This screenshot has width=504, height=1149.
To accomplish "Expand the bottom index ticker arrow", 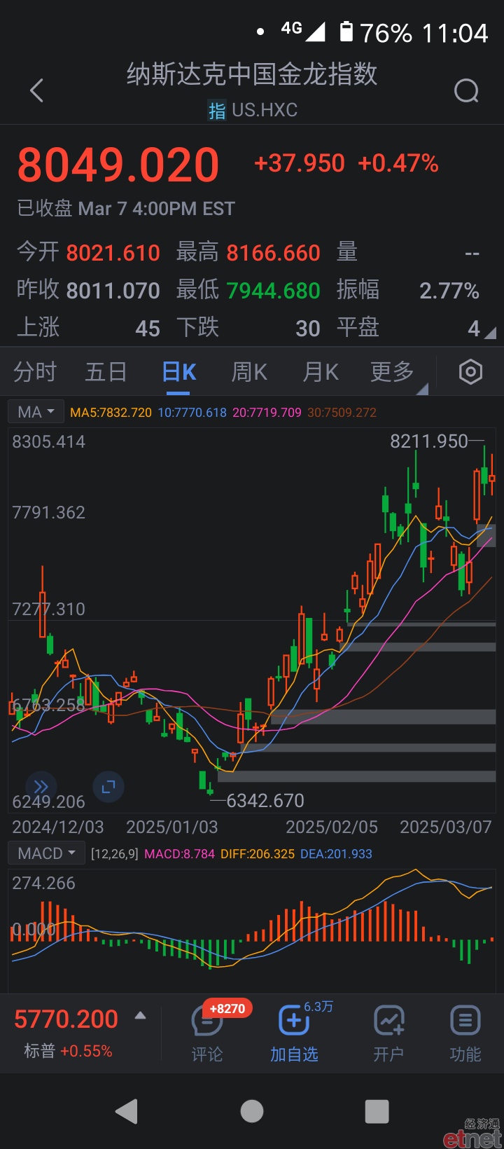I will click(x=140, y=1015).
